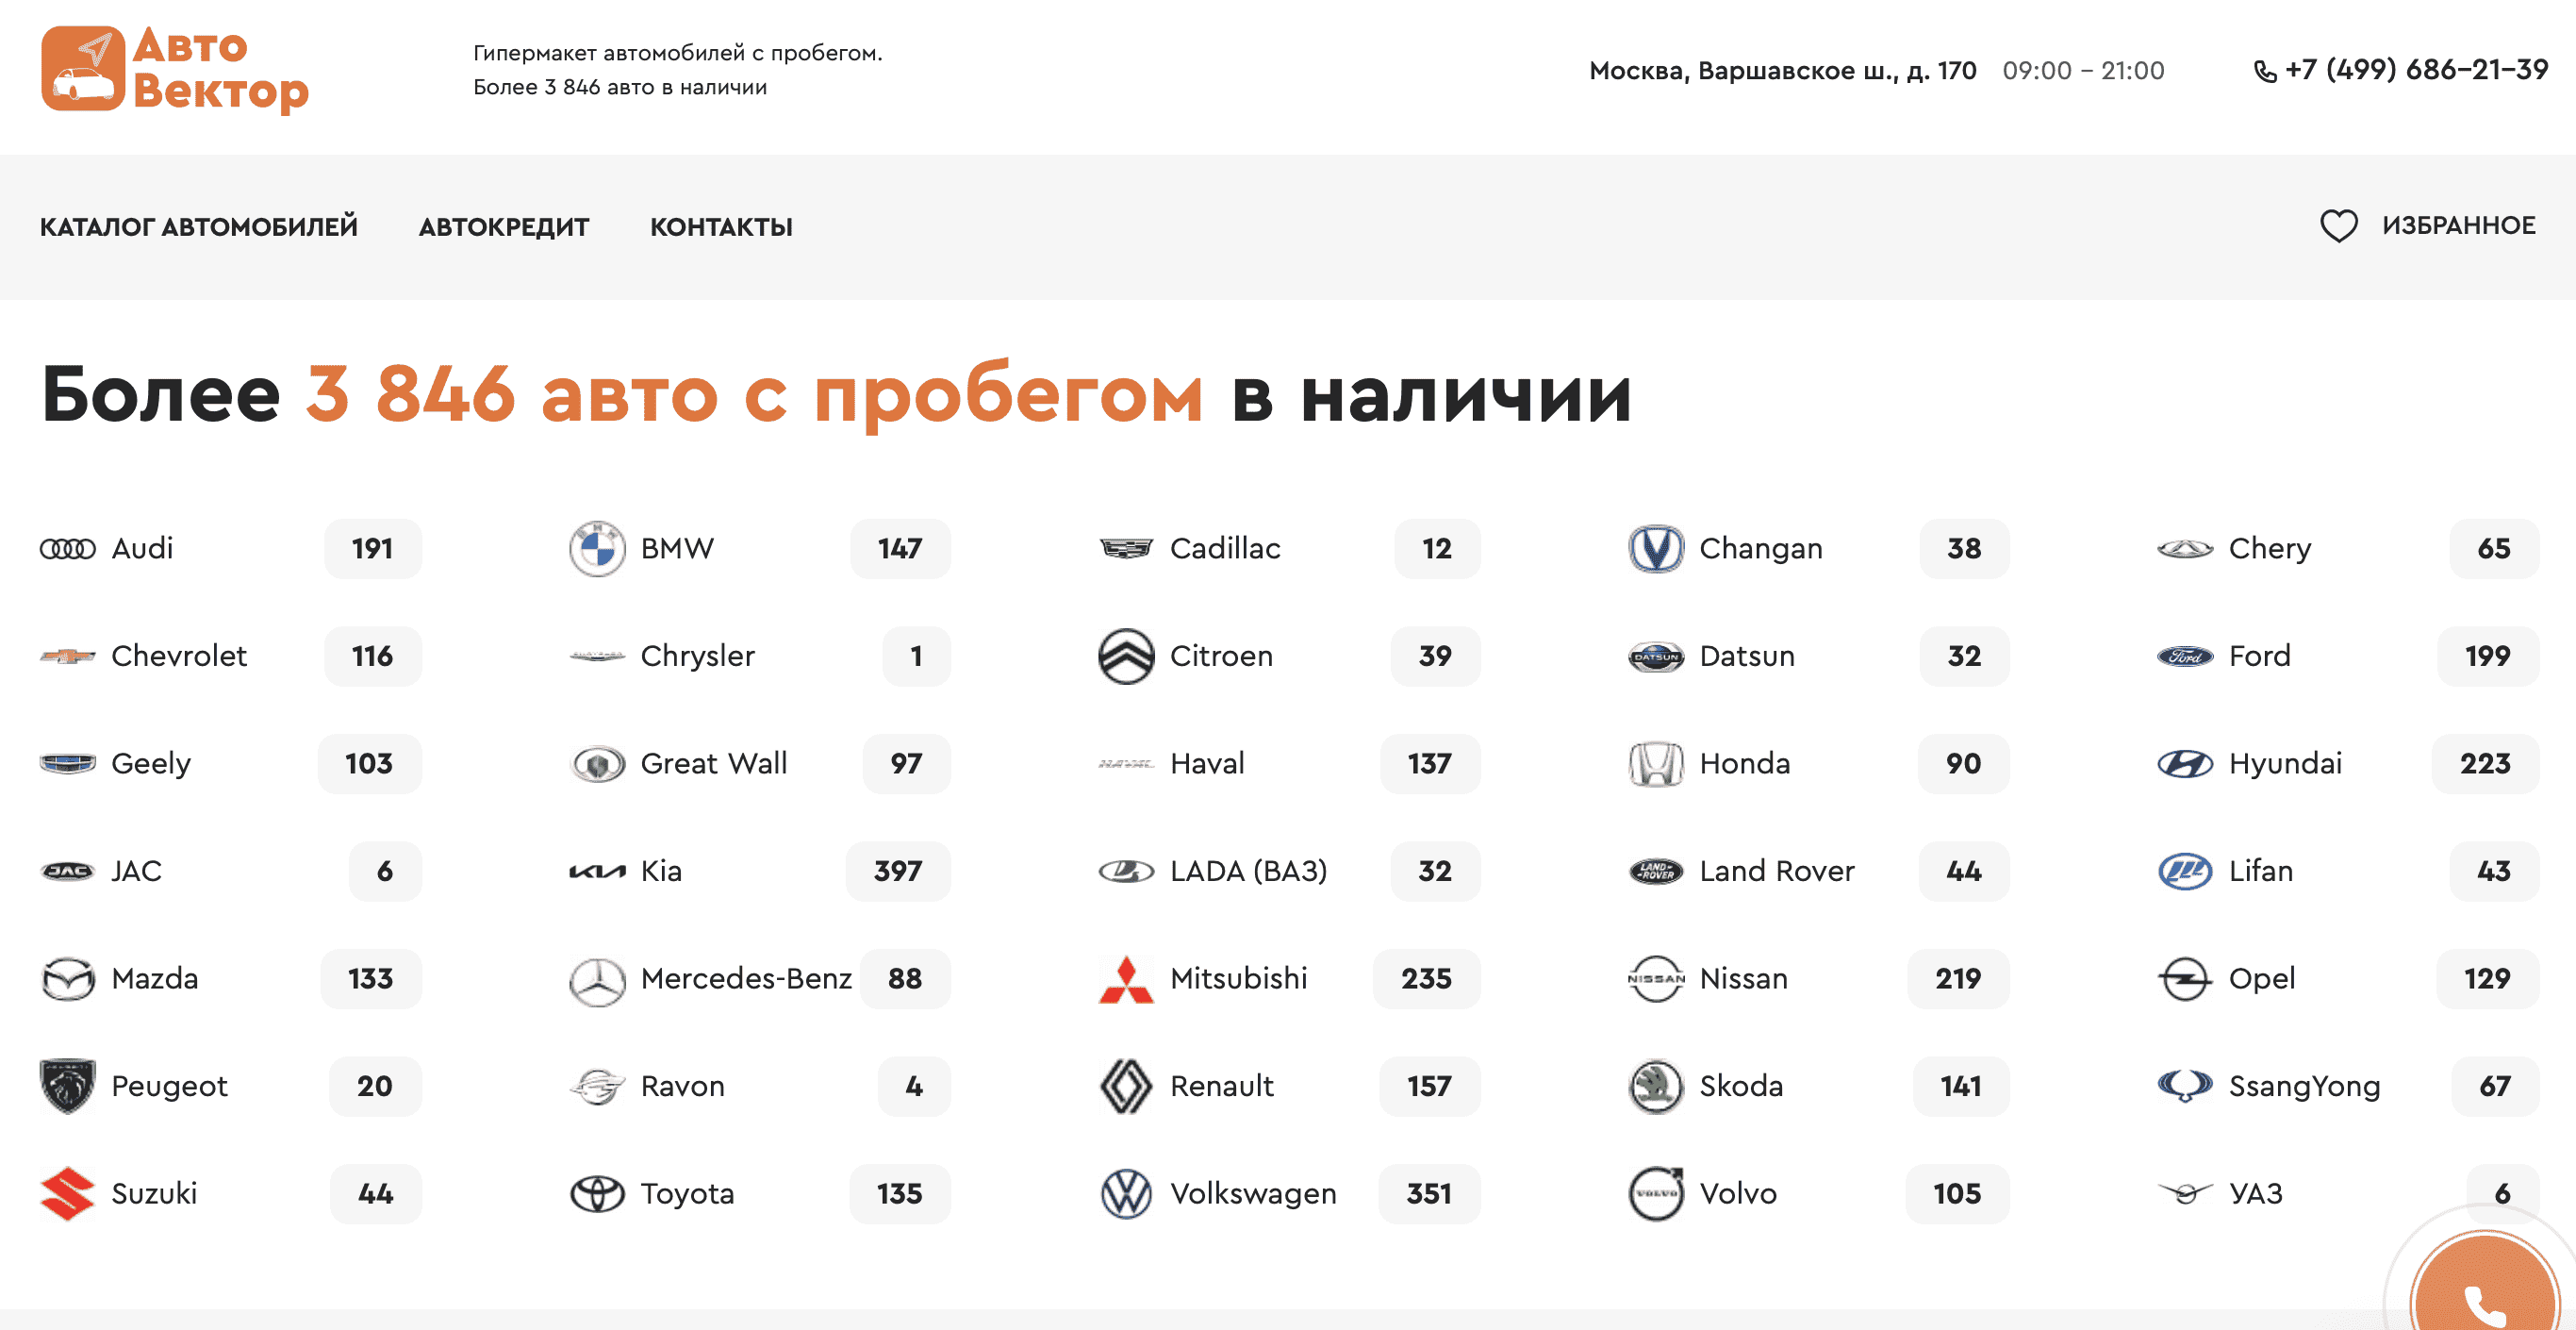Screen dimensions: 2576x1330
Task: Select the BMW logo icon
Action: 597,548
